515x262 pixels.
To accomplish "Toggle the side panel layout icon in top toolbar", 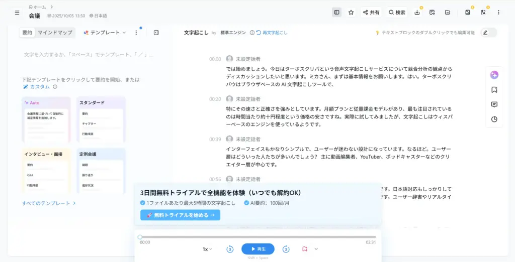I will pyautogui.click(x=336, y=13).
